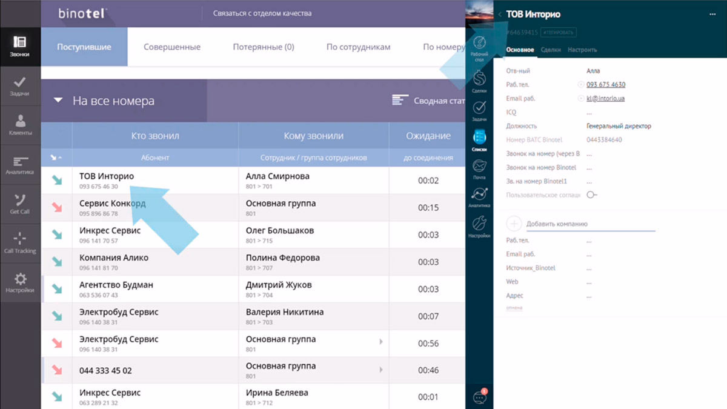This screenshot has height=409, width=727.
Task: Open Call Tracking section
Action: (19, 243)
